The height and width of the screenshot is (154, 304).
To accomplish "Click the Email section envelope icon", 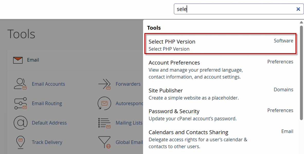I will 18,60.
